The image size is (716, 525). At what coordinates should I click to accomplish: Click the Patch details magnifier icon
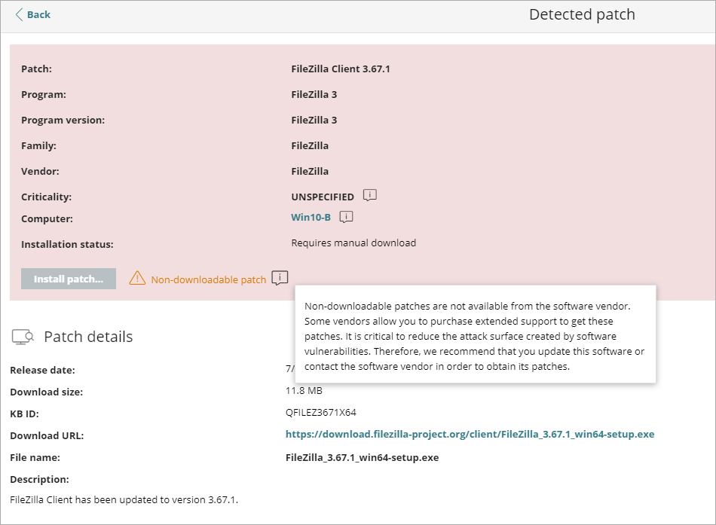coord(21,337)
